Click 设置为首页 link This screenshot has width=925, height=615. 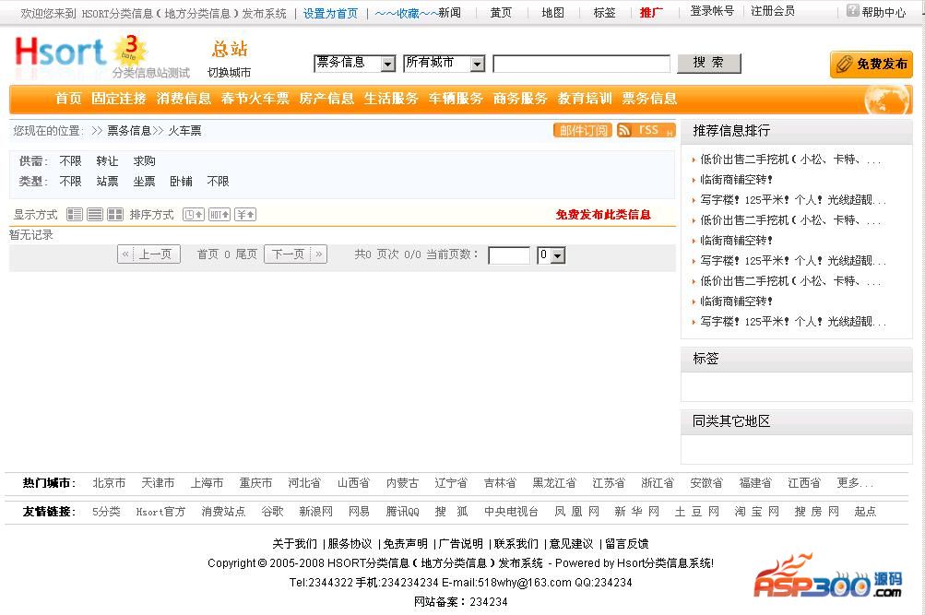coord(330,13)
